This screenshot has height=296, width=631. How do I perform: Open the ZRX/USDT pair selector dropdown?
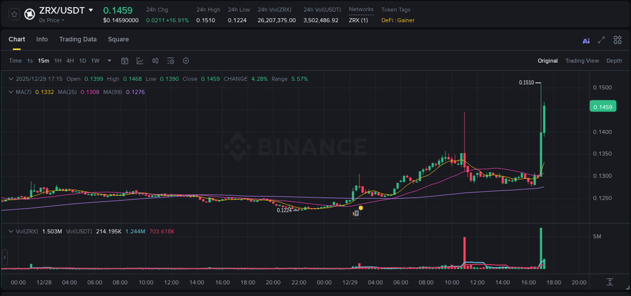pyautogui.click(x=91, y=10)
